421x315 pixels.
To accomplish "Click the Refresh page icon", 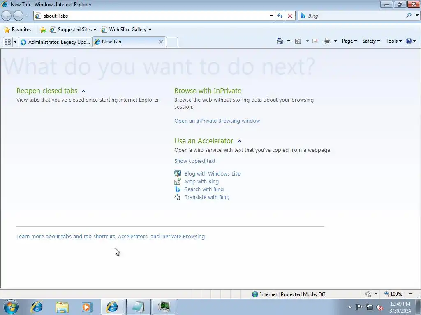I will [280, 16].
